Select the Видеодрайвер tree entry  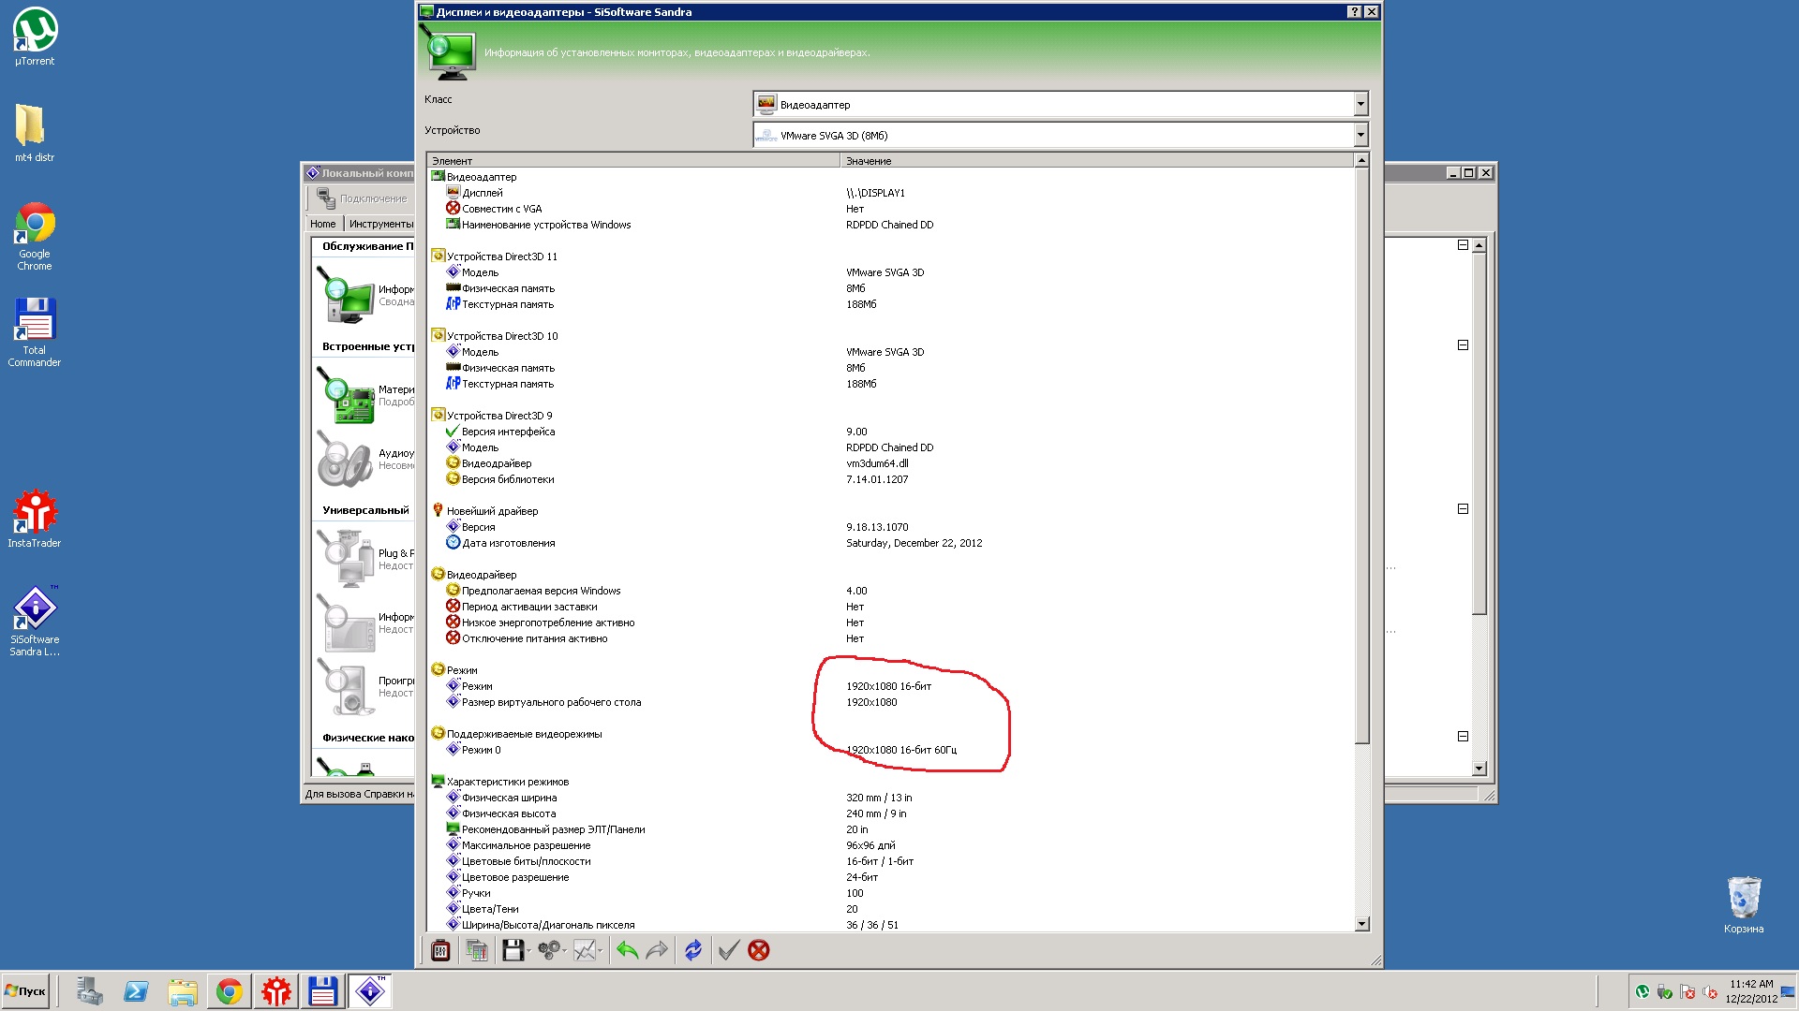pyautogui.click(x=481, y=575)
